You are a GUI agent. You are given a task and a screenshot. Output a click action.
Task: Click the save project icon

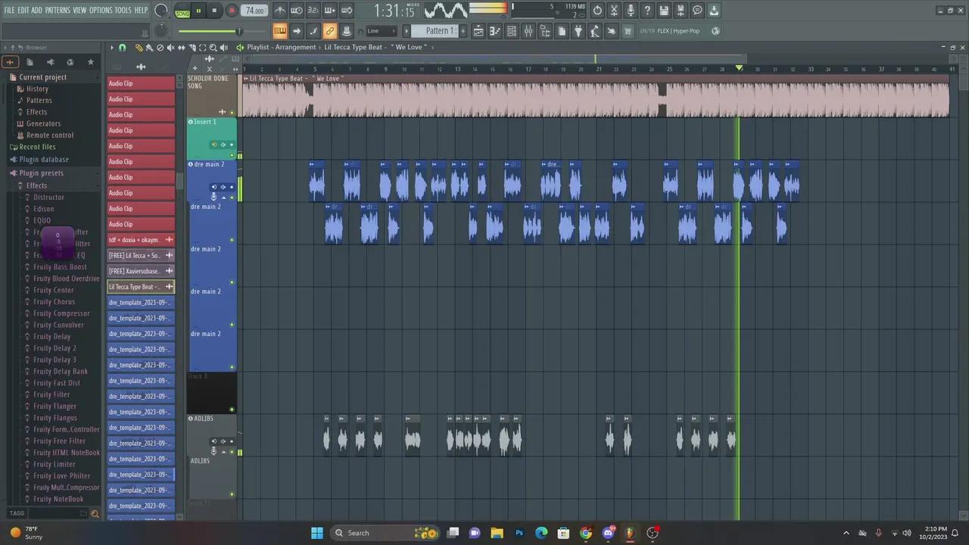pyautogui.click(x=662, y=10)
